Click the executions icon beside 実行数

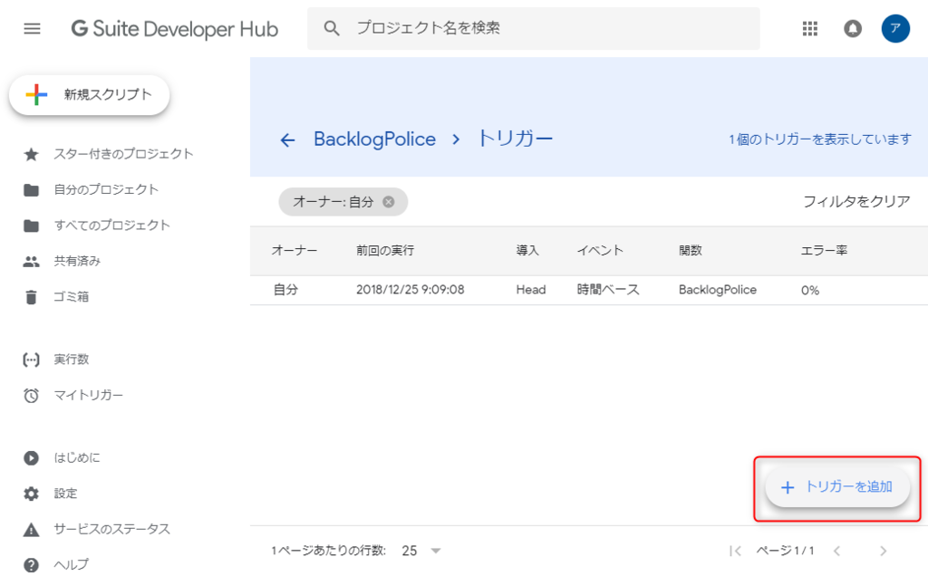coord(31,360)
